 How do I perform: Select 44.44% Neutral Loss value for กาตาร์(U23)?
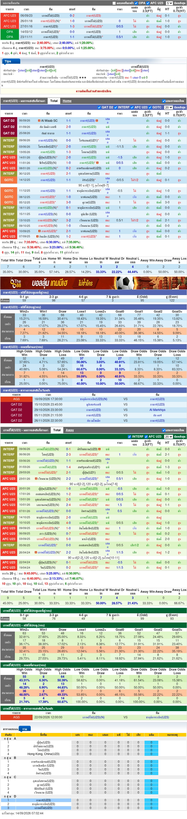point(132,272)
